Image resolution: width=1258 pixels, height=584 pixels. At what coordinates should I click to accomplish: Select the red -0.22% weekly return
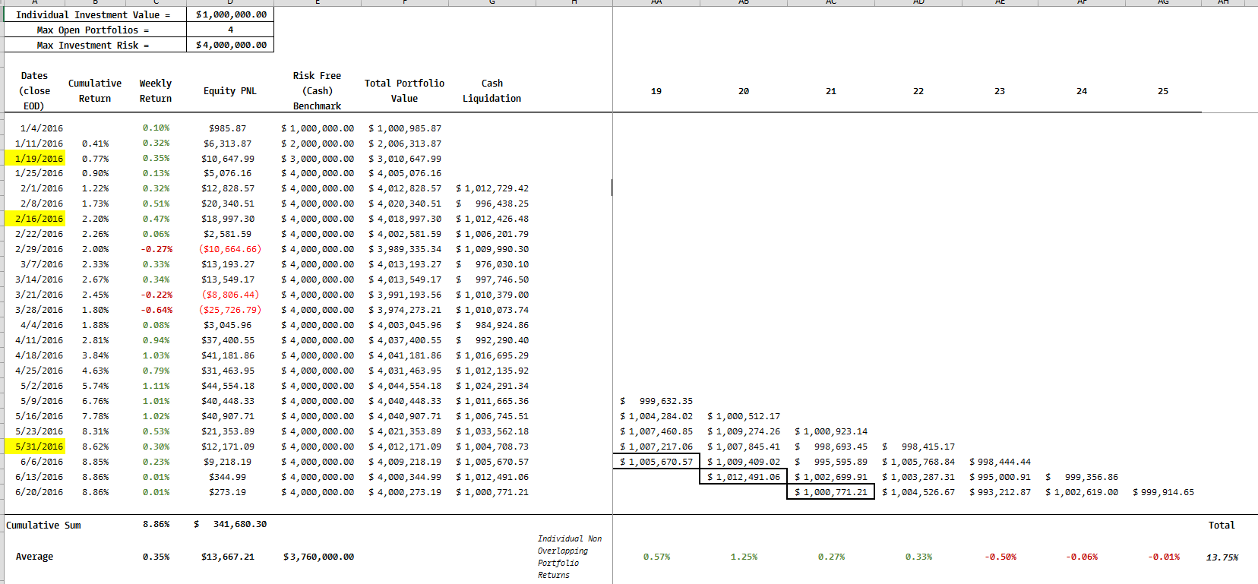point(156,295)
